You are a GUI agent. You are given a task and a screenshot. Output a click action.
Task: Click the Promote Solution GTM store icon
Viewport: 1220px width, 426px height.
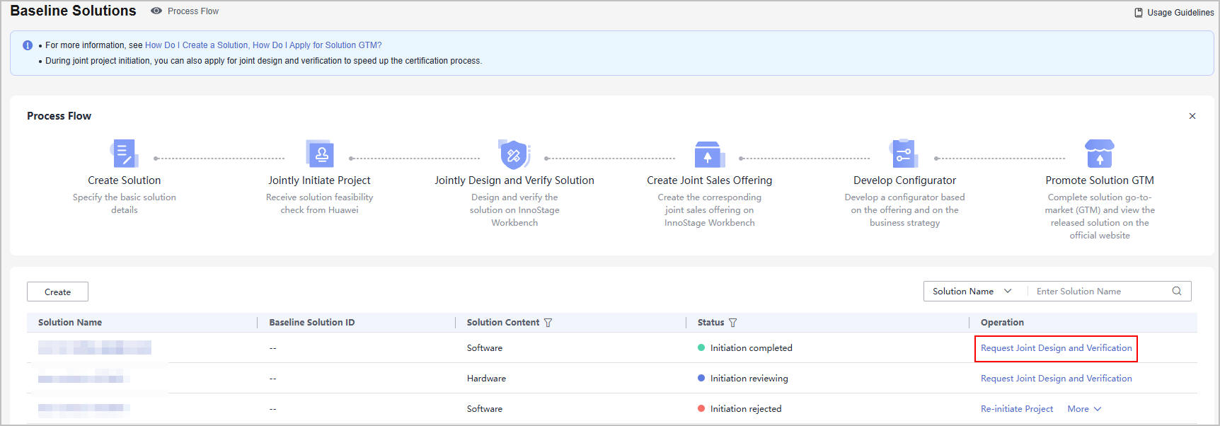(1099, 154)
